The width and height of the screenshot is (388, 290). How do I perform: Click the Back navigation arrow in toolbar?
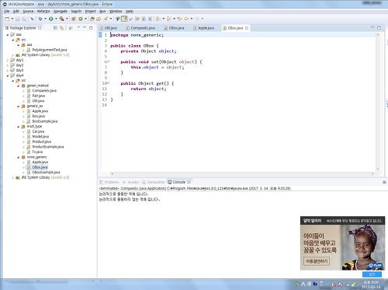click(186, 19)
